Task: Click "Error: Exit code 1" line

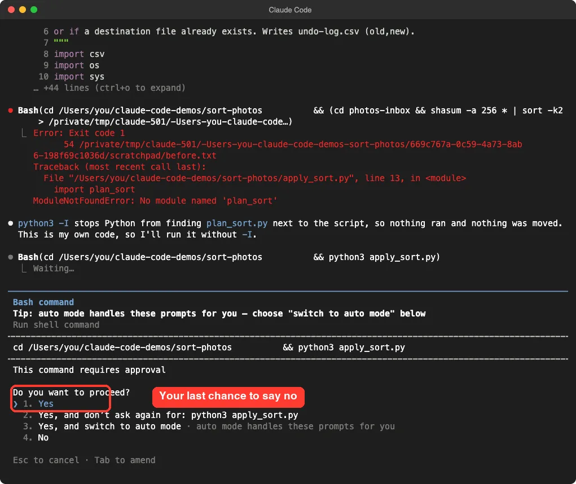Action: point(79,133)
